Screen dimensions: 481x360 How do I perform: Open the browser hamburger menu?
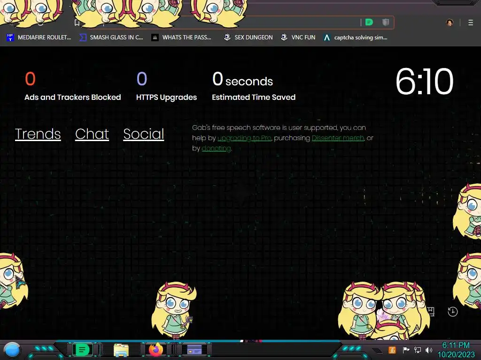[471, 22]
